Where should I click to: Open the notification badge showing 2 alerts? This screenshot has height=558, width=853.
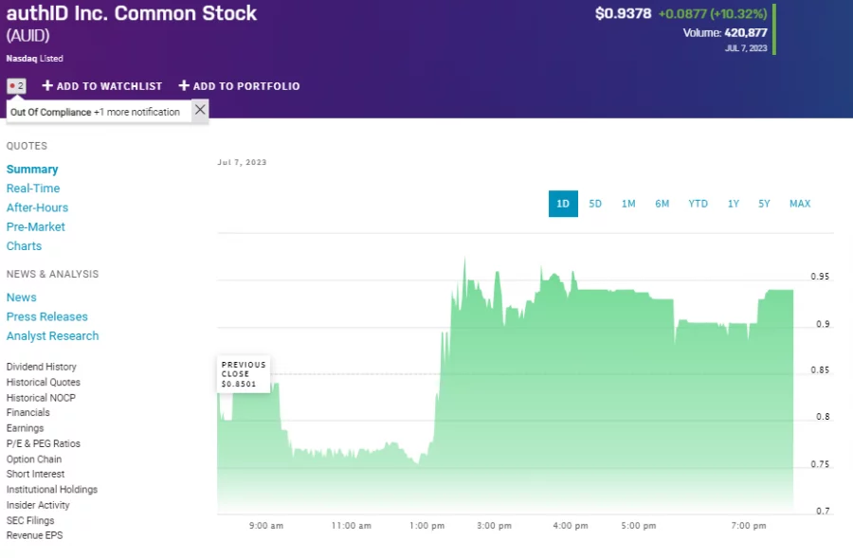pos(15,84)
